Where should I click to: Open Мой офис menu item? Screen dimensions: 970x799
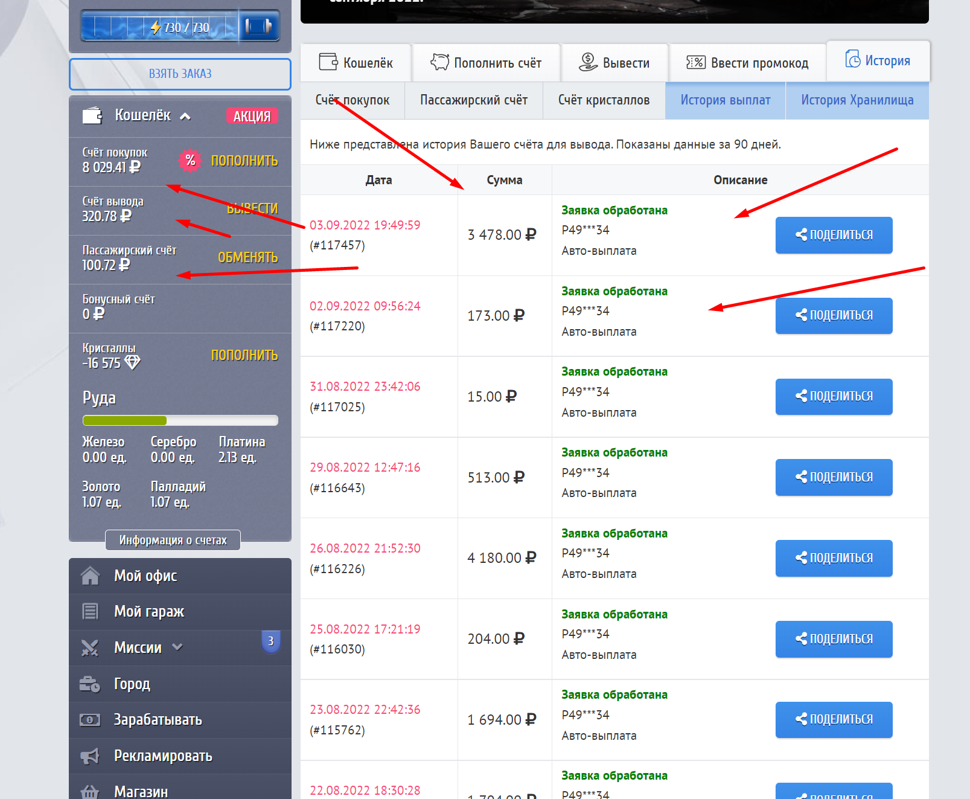coord(180,576)
